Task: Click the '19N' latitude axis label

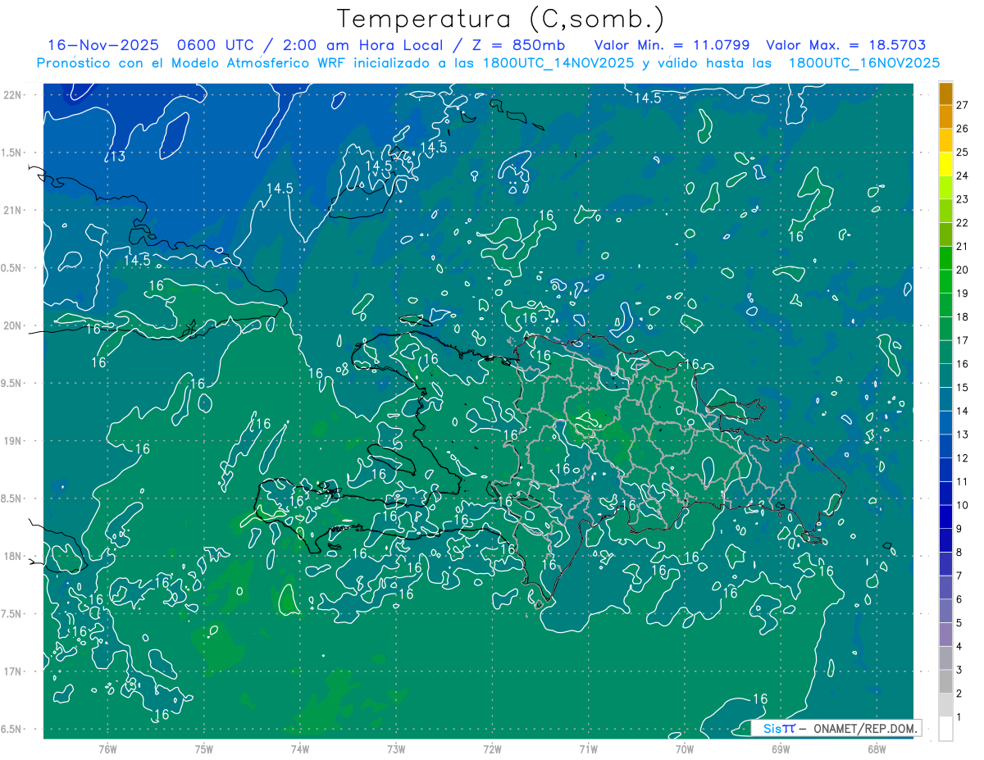Action: click(13, 441)
